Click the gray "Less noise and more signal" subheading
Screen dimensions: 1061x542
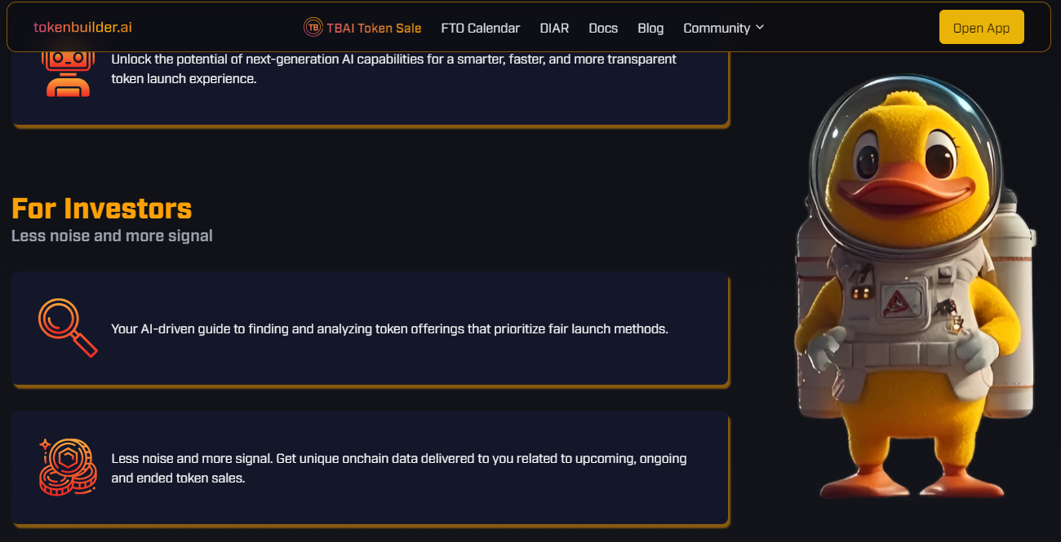tap(112, 236)
